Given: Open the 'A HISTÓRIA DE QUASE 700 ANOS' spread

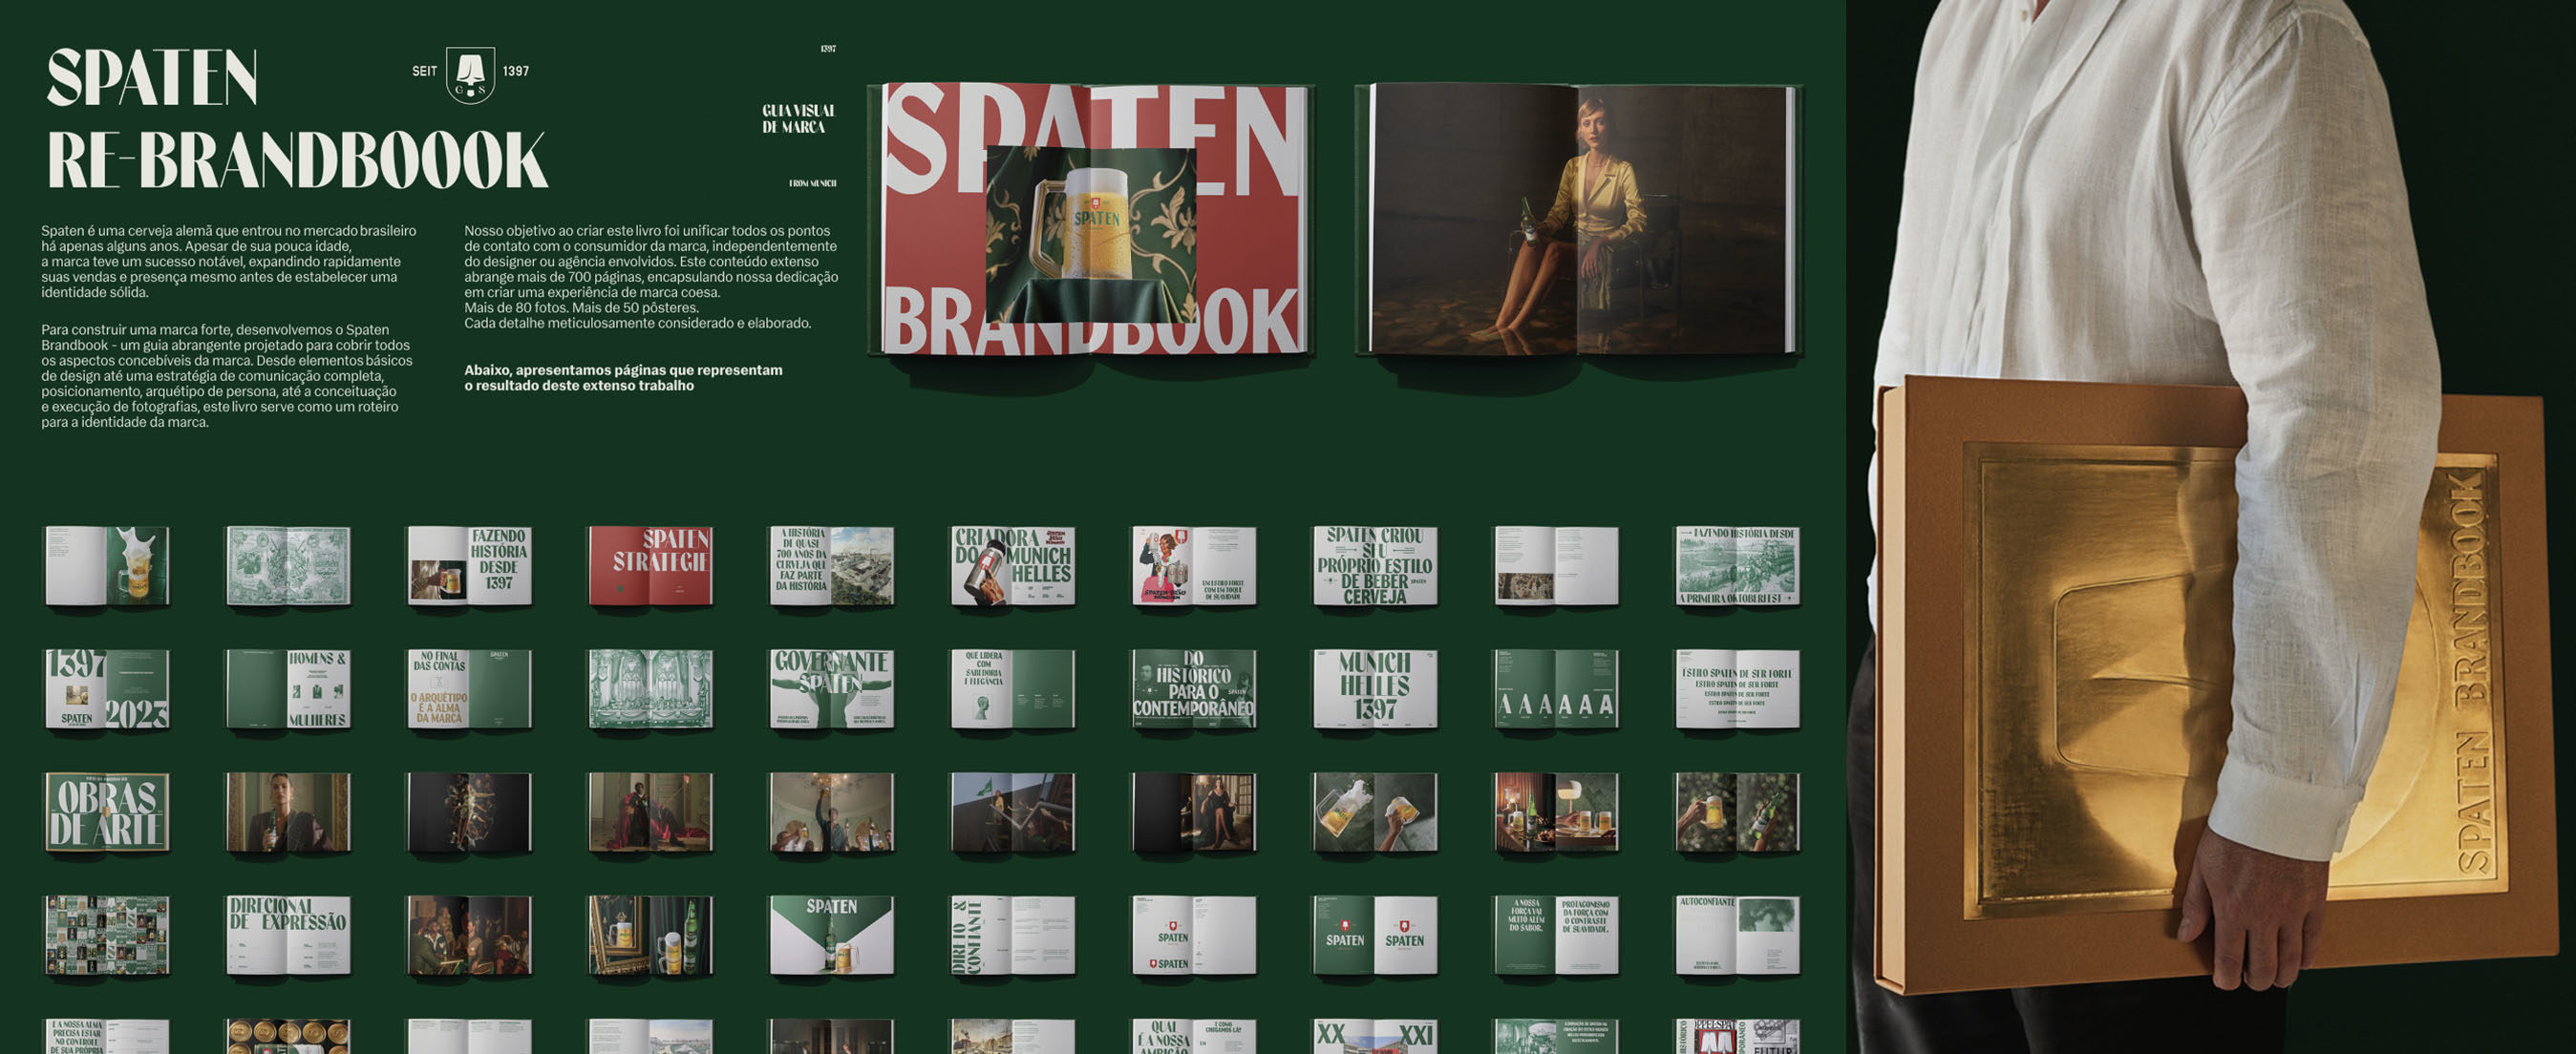Looking at the screenshot, I should coord(831,566).
